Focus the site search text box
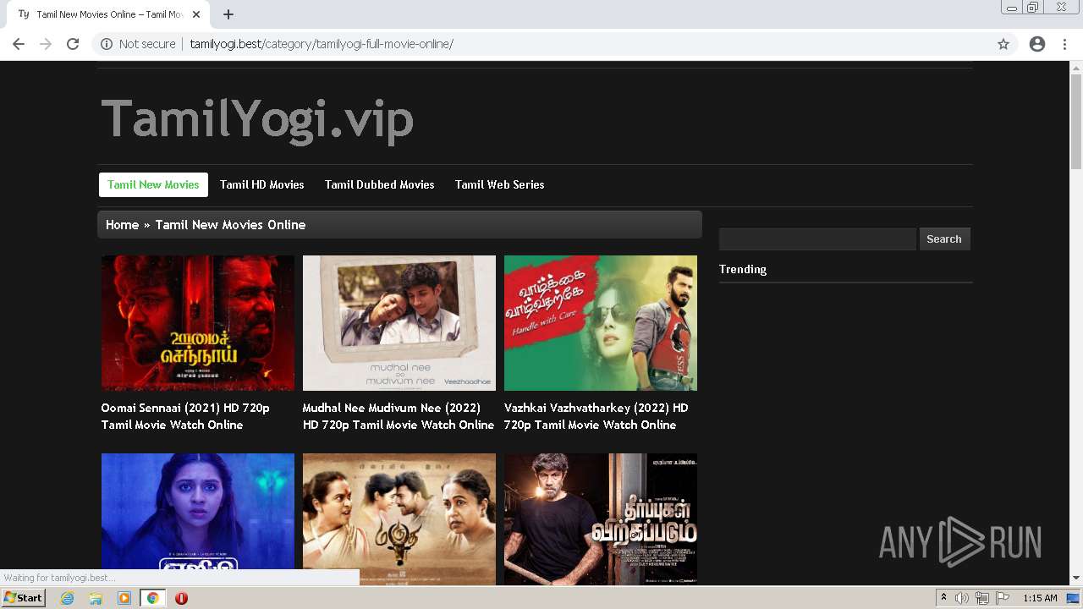 pyautogui.click(x=817, y=239)
